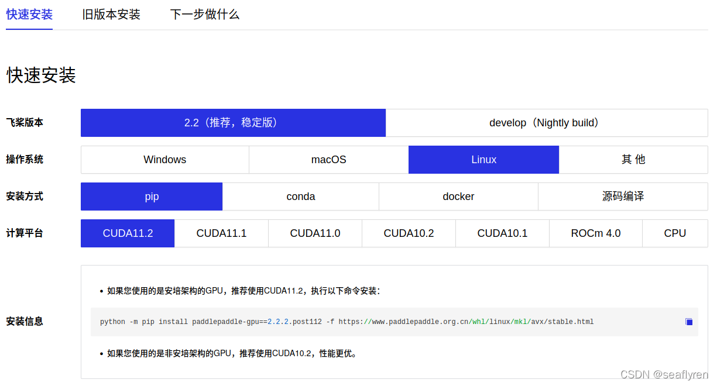
Task: Click the 快速安装 page heading
Action: [41, 75]
